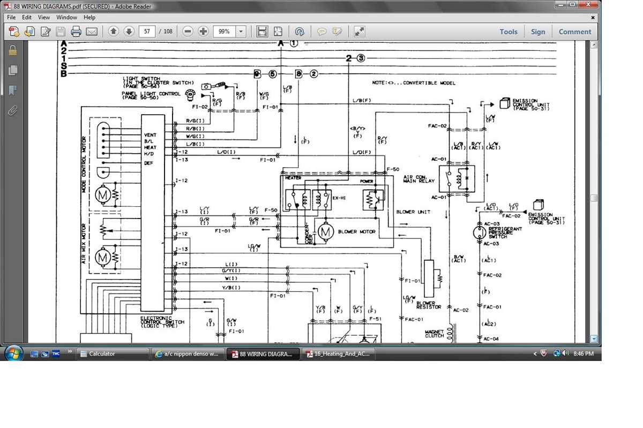Open the Comment pane
643x428 pixels.
(x=574, y=32)
